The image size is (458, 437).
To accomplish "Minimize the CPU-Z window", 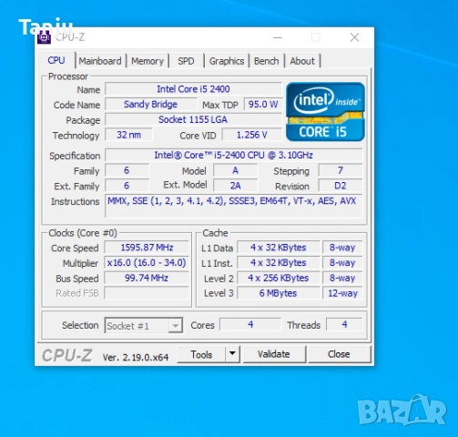I will coord(278,37).
